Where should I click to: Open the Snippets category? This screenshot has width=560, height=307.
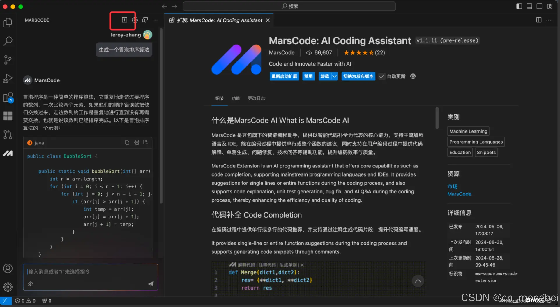coord(486,152)
